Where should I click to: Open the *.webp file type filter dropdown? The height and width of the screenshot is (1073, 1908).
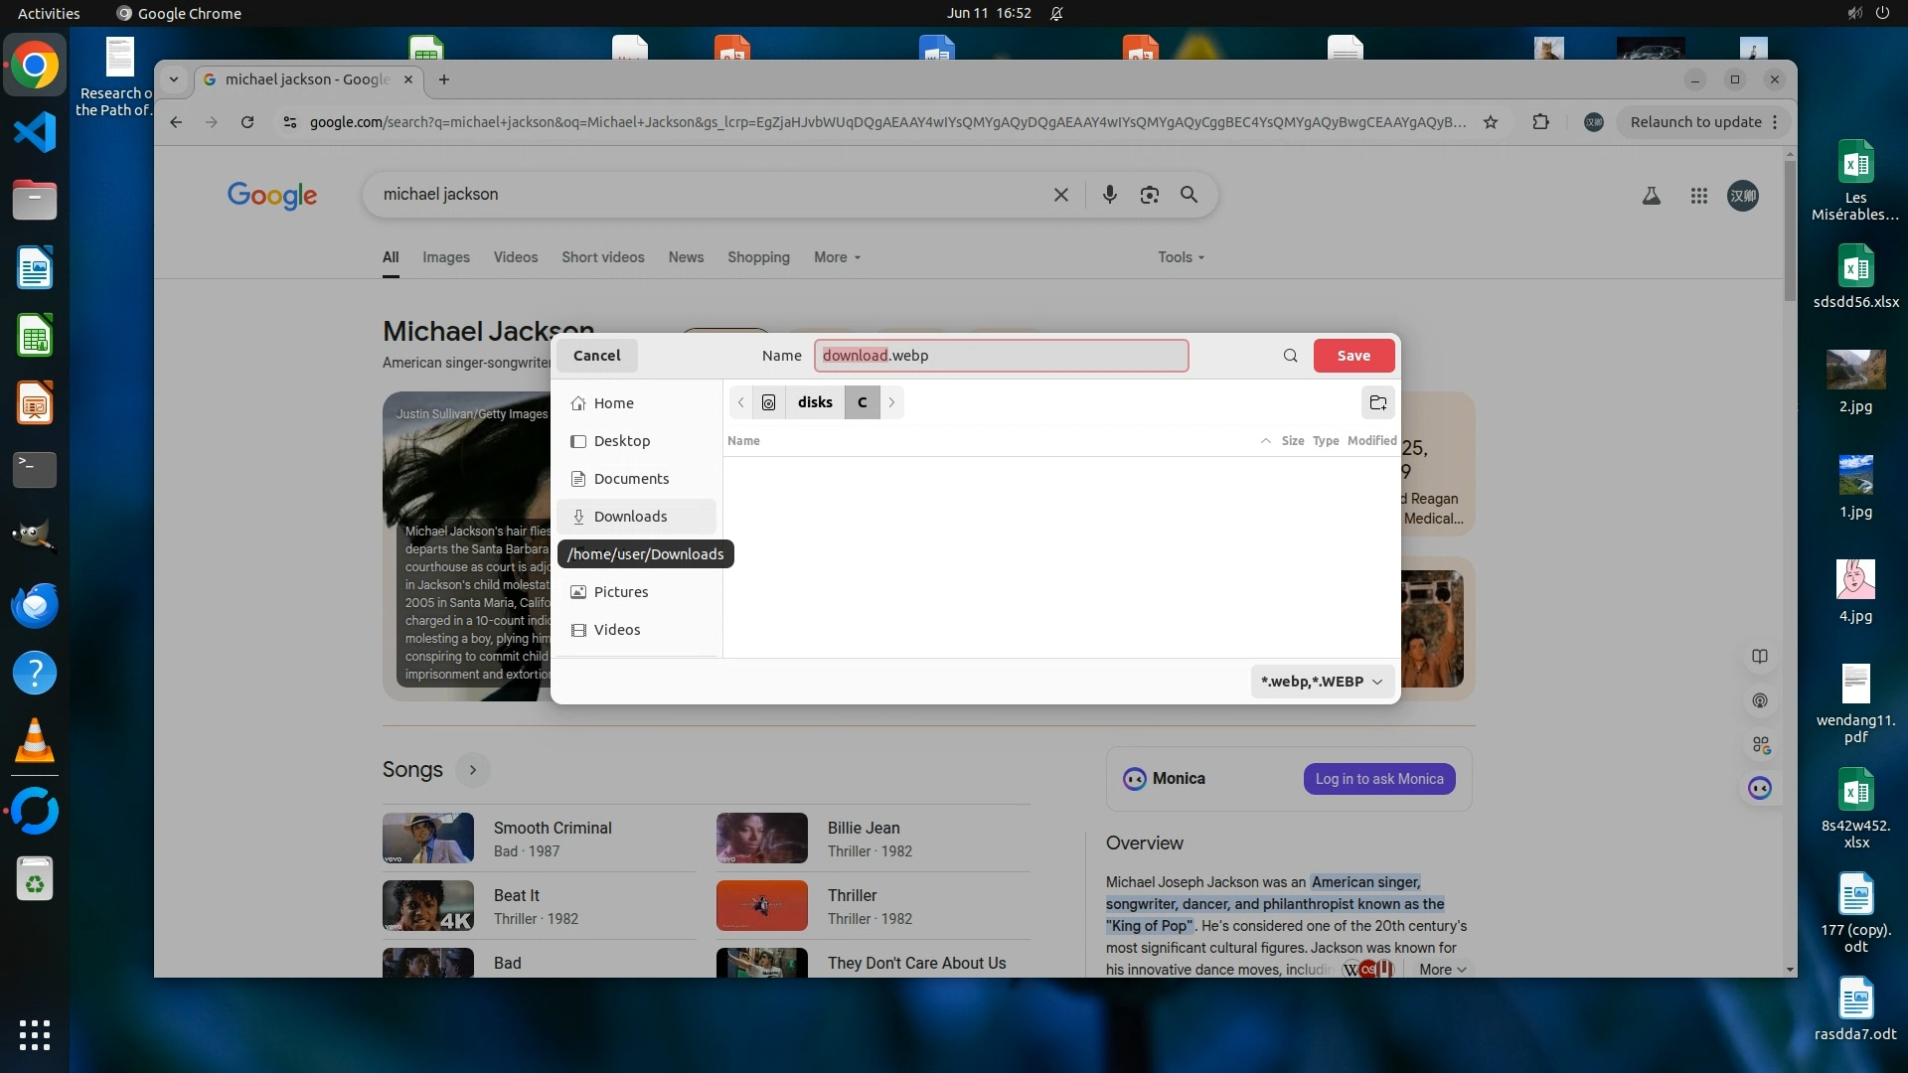[1322, 682]
